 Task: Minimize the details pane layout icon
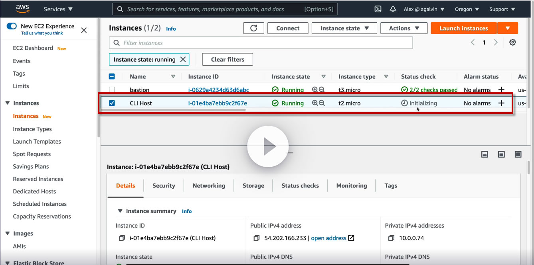485,154
